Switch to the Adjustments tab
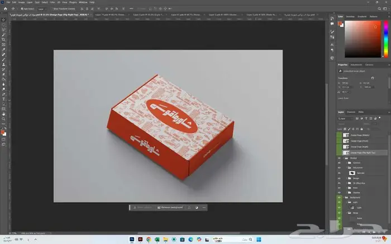 356,65
